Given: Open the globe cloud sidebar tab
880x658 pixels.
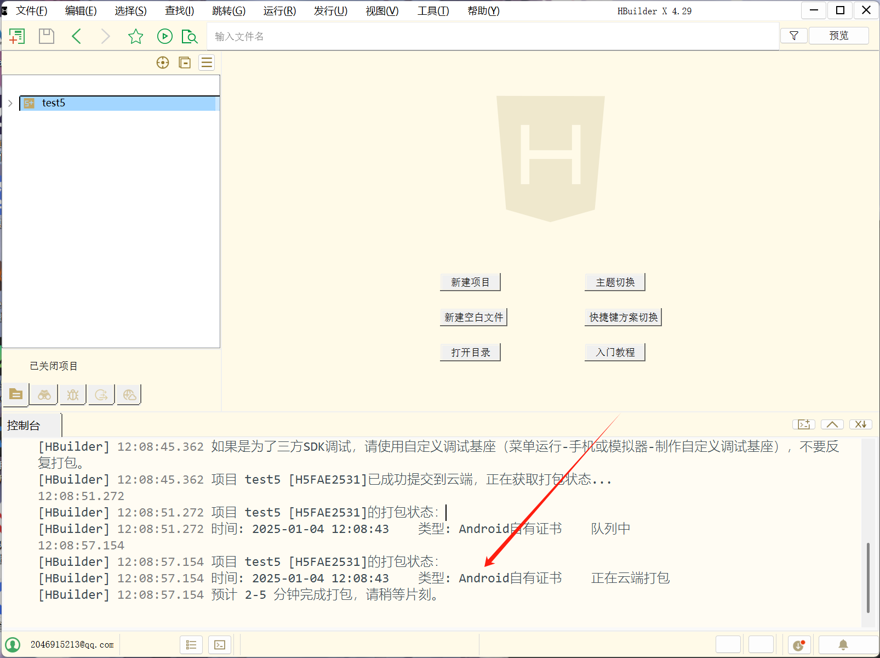Looking at the screenshot, I should tap(130, 394).
